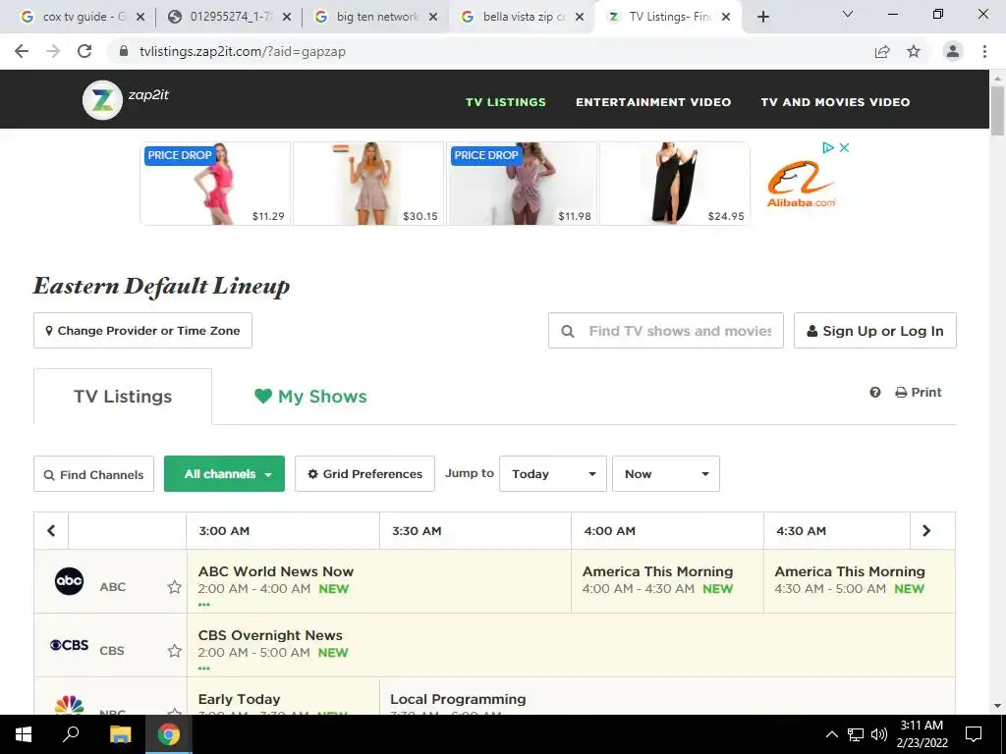This screenshot has width=1006, height=754.
Task: Click the browser address bar URL
Action: 243,51
